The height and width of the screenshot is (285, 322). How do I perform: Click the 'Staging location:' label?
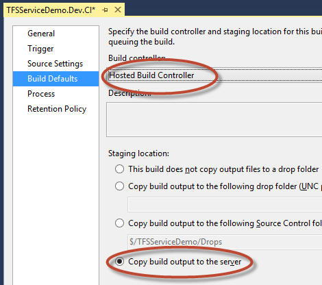pos(138,153)
